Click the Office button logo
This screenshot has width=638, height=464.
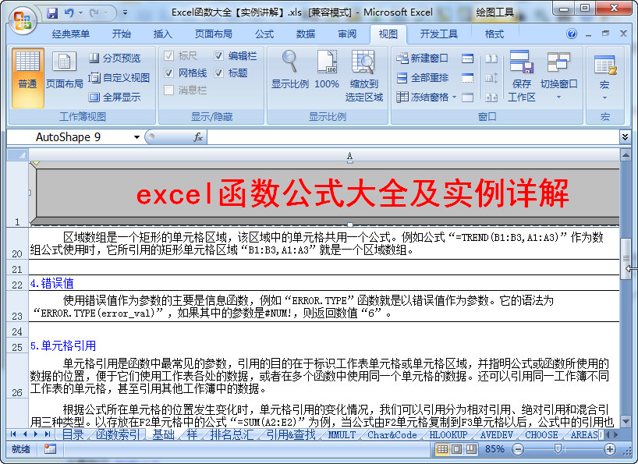[x=22, y=19]
